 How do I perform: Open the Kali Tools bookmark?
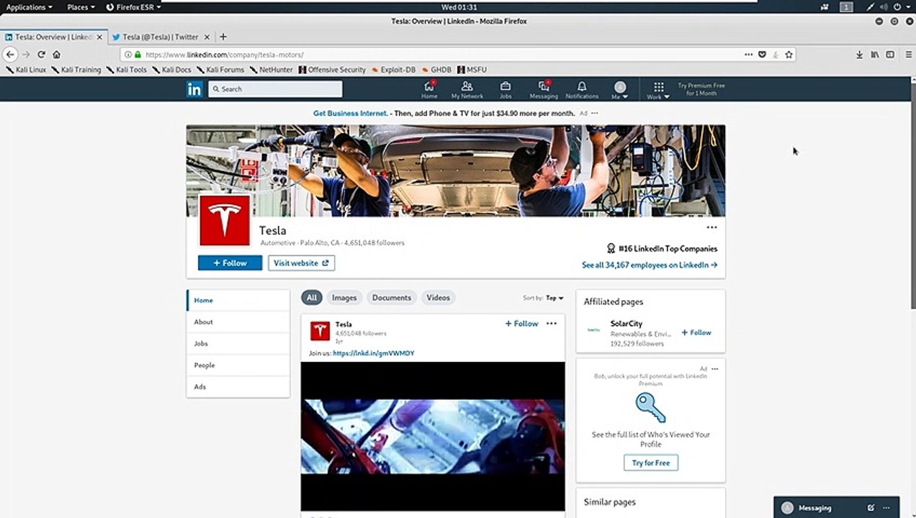click(x=126, y=70)
